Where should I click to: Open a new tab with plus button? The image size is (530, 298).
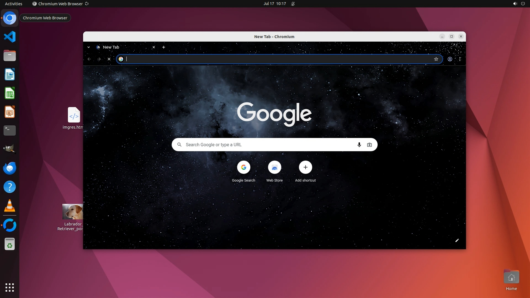coord(164,47)
